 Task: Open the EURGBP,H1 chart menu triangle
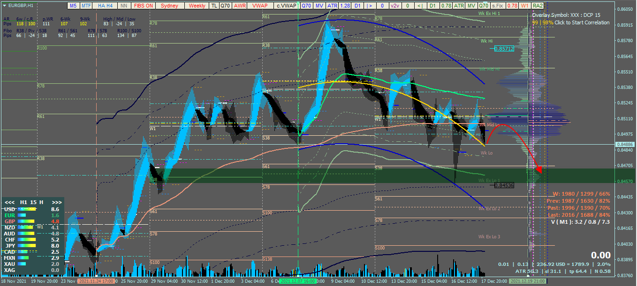4,5
